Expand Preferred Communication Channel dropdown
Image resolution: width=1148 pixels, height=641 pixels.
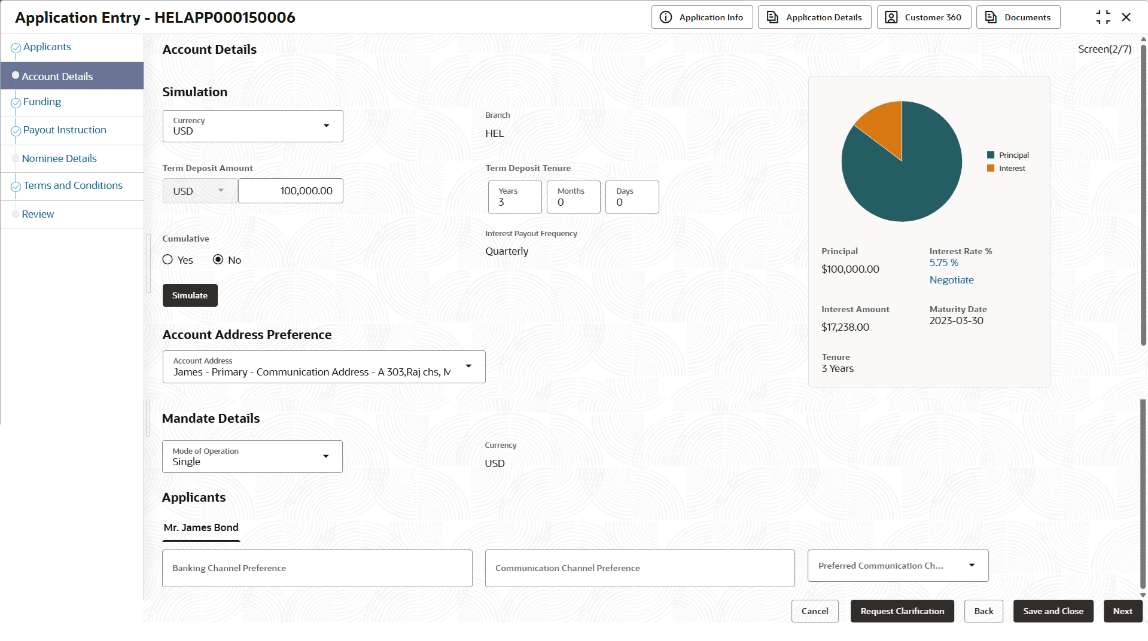pos(972,565)
